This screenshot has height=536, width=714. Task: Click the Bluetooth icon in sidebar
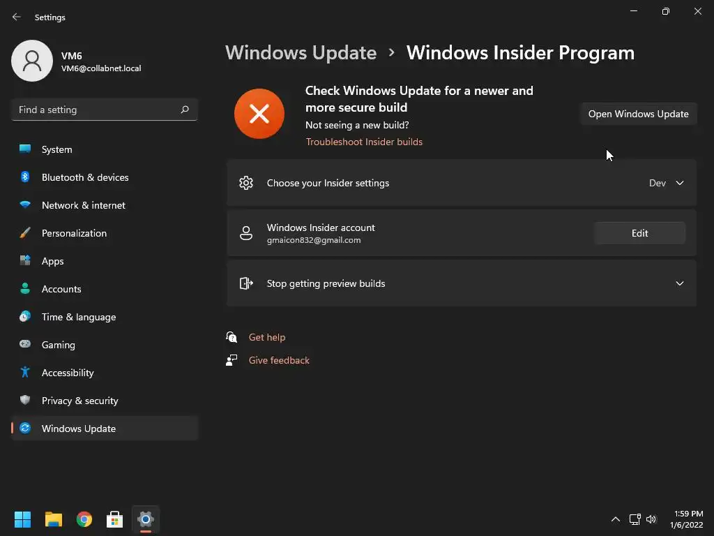point(25,177)
